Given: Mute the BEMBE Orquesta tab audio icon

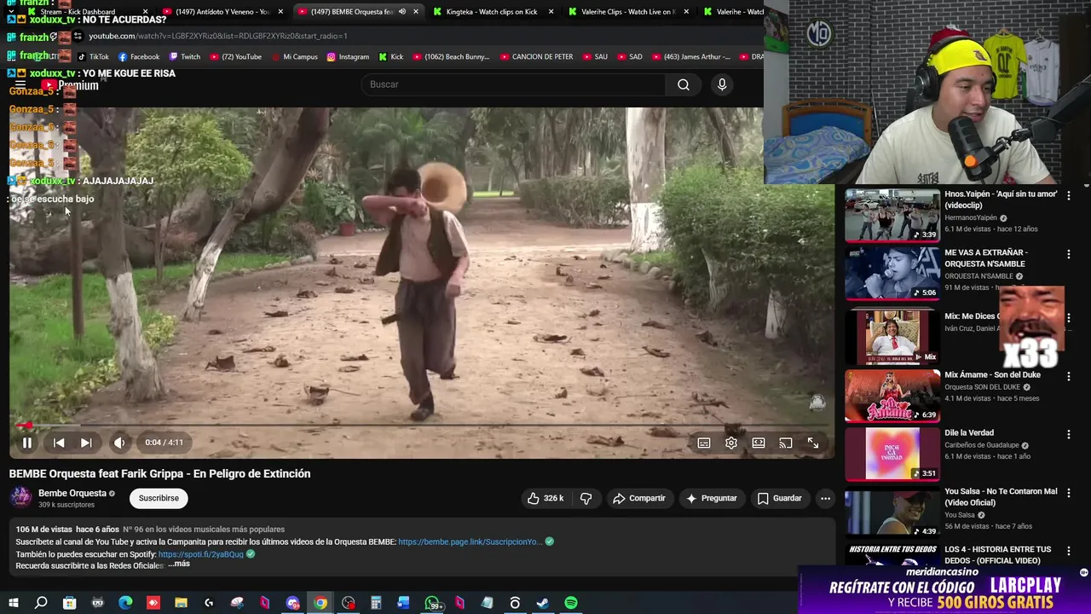Looking at the screenshot, I should click(x=402, y=12).
